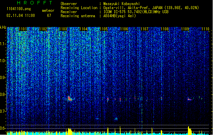
Task: Click the 0.9 frequency axis label
Action: coord(3,78)
